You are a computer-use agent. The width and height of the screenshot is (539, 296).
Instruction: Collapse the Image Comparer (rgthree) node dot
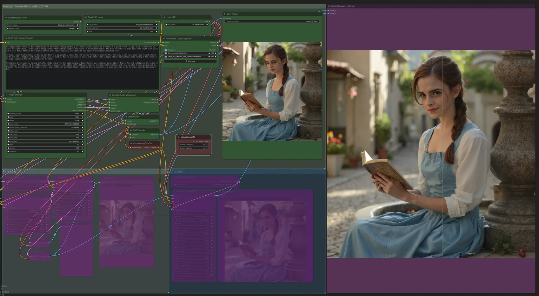(329, 6)
